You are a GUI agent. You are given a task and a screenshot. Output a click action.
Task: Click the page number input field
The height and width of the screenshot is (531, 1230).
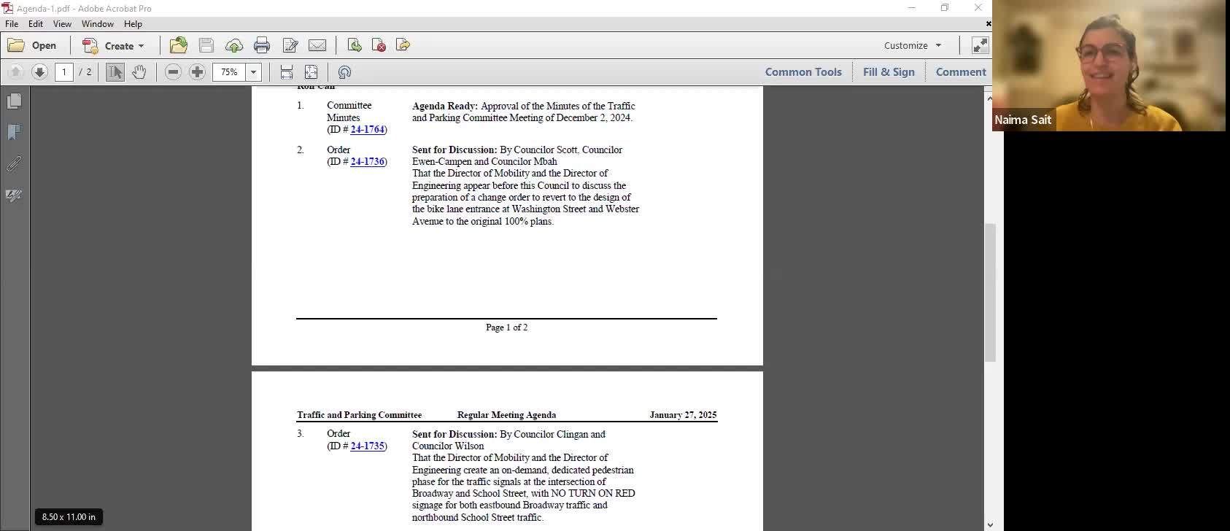(x=64, y=71)
